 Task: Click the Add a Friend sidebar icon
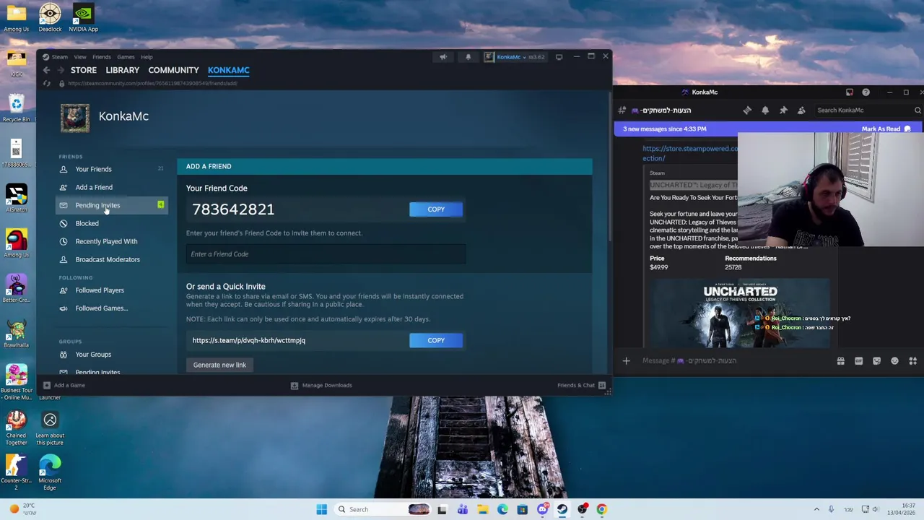(64, 187)
